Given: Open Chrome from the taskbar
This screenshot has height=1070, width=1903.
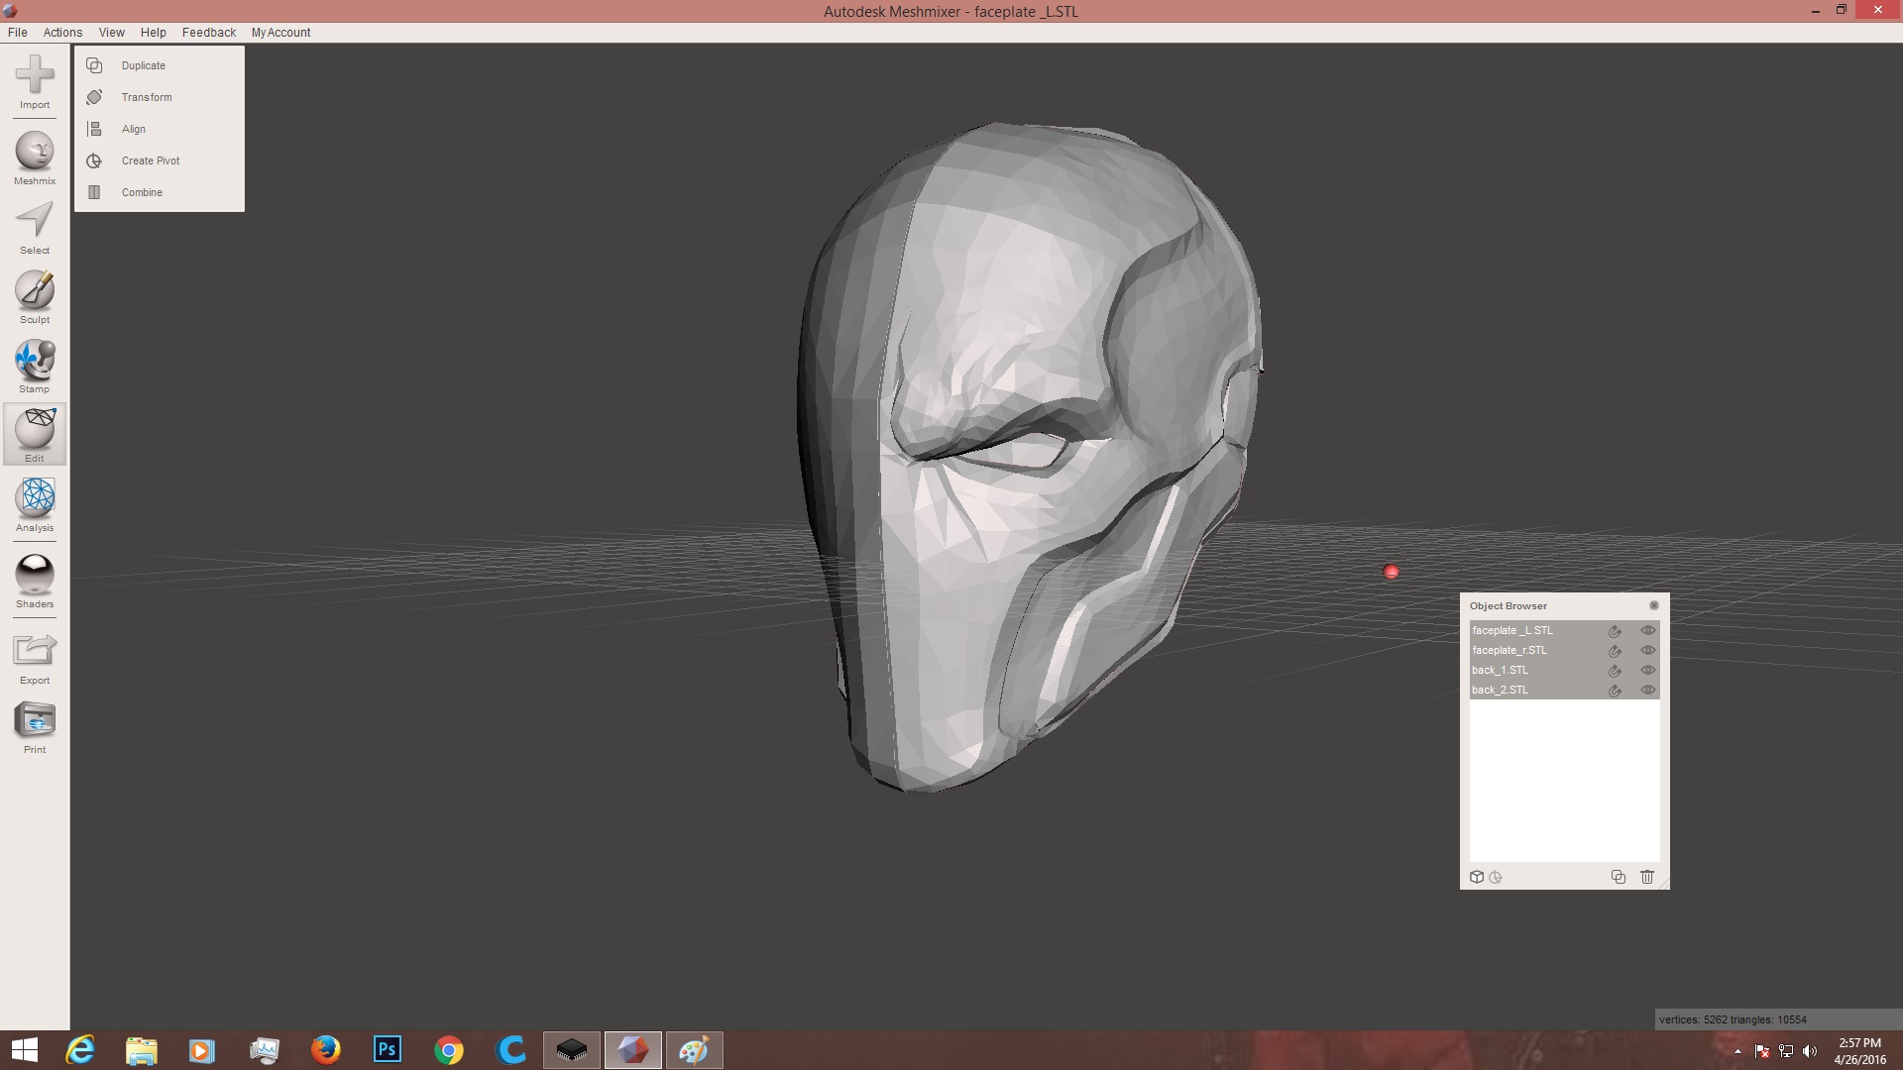Looking at the screenshot, I should 449,1050.
